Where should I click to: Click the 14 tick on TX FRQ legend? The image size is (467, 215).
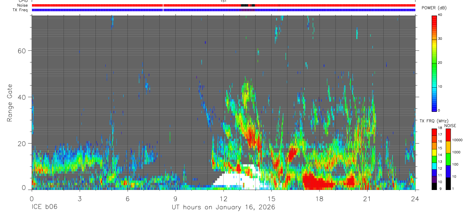coord(440,155)
